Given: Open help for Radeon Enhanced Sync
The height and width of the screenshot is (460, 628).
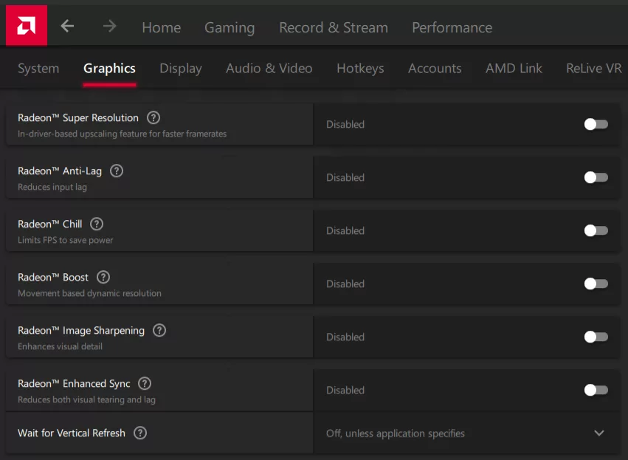Looking at the screenshot, I should (x=145, y=383).
